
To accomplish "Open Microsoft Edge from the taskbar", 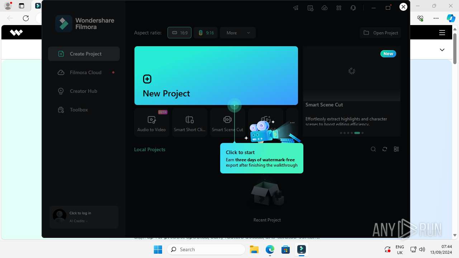I will point(270,249).
